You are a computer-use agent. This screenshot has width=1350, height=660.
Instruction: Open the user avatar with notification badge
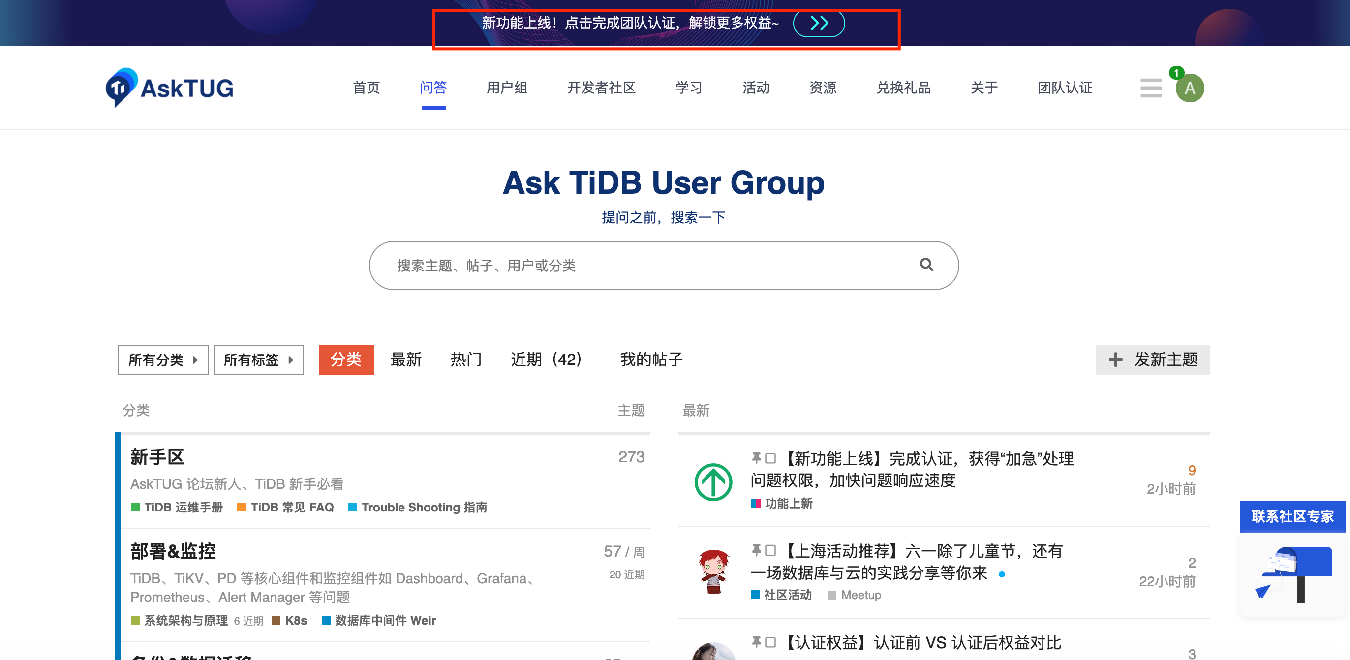1189,88
